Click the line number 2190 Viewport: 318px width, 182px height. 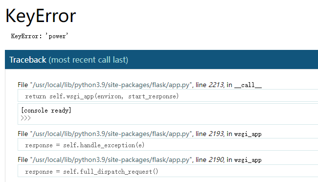pos(216,160)
